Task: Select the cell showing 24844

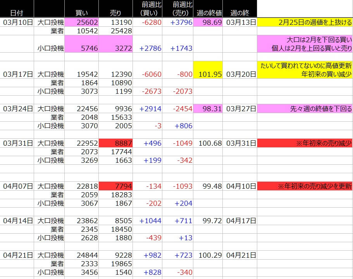Action: click(x=81, y=255)
